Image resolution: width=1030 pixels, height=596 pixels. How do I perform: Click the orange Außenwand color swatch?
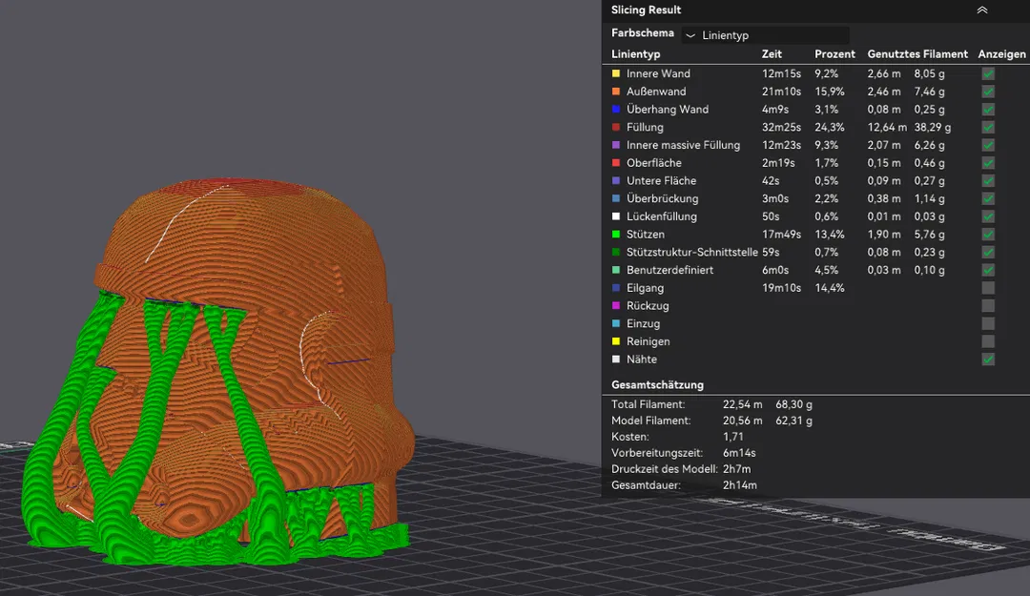click(x=616, y=92)
